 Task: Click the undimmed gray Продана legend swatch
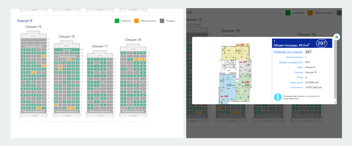162,21
